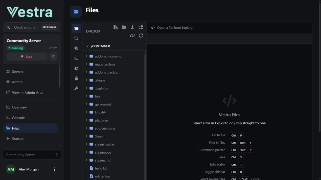The height and width of the screenshot is (180, 321).
Task: Restart the Community Server with the refresh icon
Action: tap(53, 56)
